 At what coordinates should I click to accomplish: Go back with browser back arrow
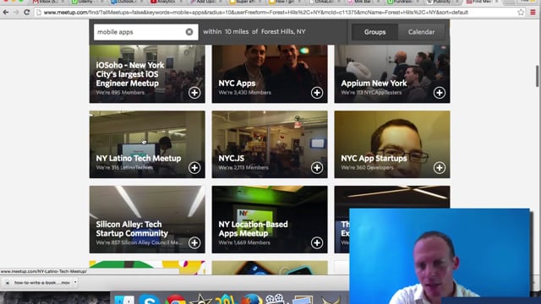6,13
